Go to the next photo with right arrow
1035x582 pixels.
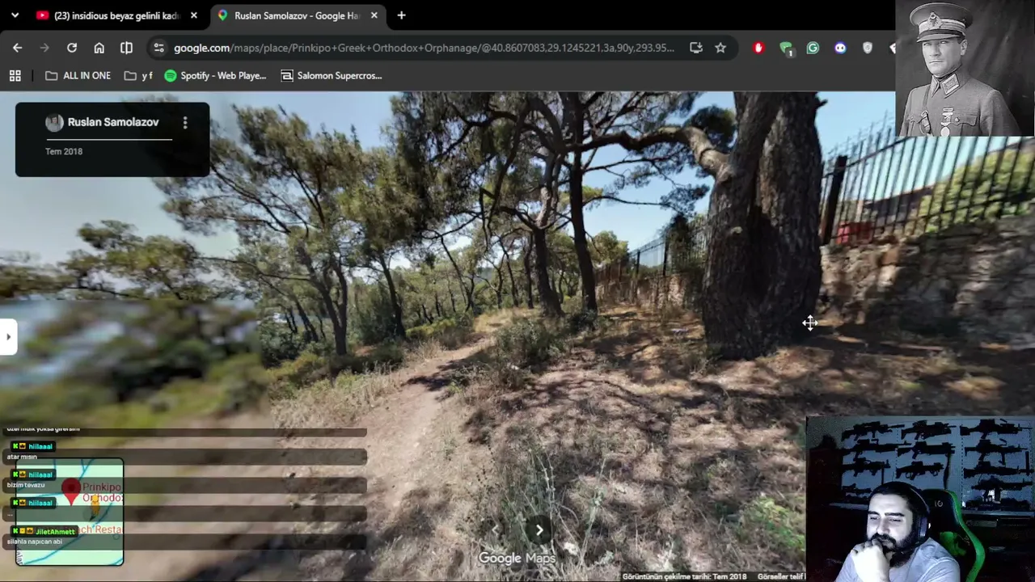click(x=539, y=530)
